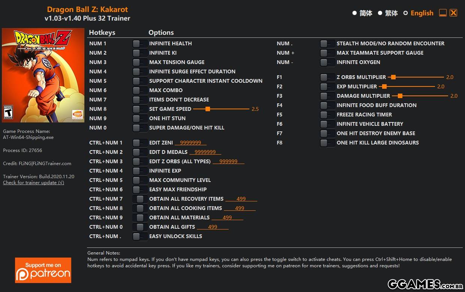465x292 pixels.
Task: Click the Dragon Ball Z Kakarot cover art
Action: click(x=43, y=75)
